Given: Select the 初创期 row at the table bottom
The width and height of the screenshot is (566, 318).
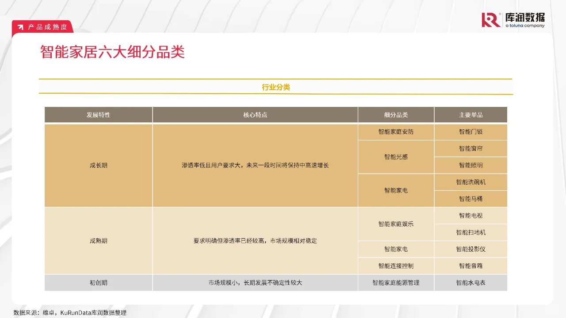Looking at the screenshot, I should pyautogui.click(x=98, y=282).
